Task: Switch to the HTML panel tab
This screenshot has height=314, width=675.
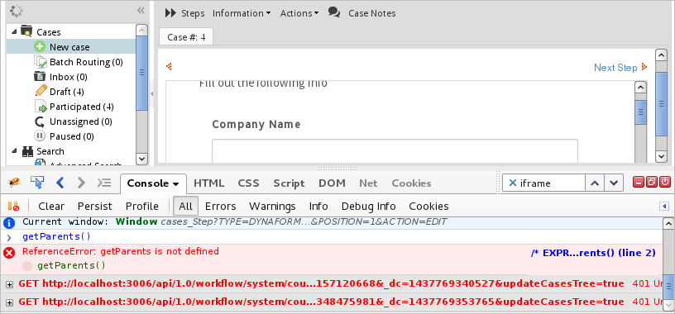Action: [208, 183]
